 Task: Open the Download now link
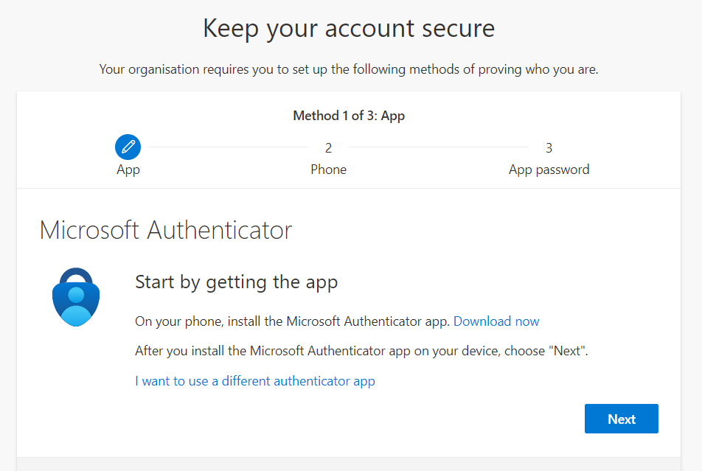click(496, 321)
